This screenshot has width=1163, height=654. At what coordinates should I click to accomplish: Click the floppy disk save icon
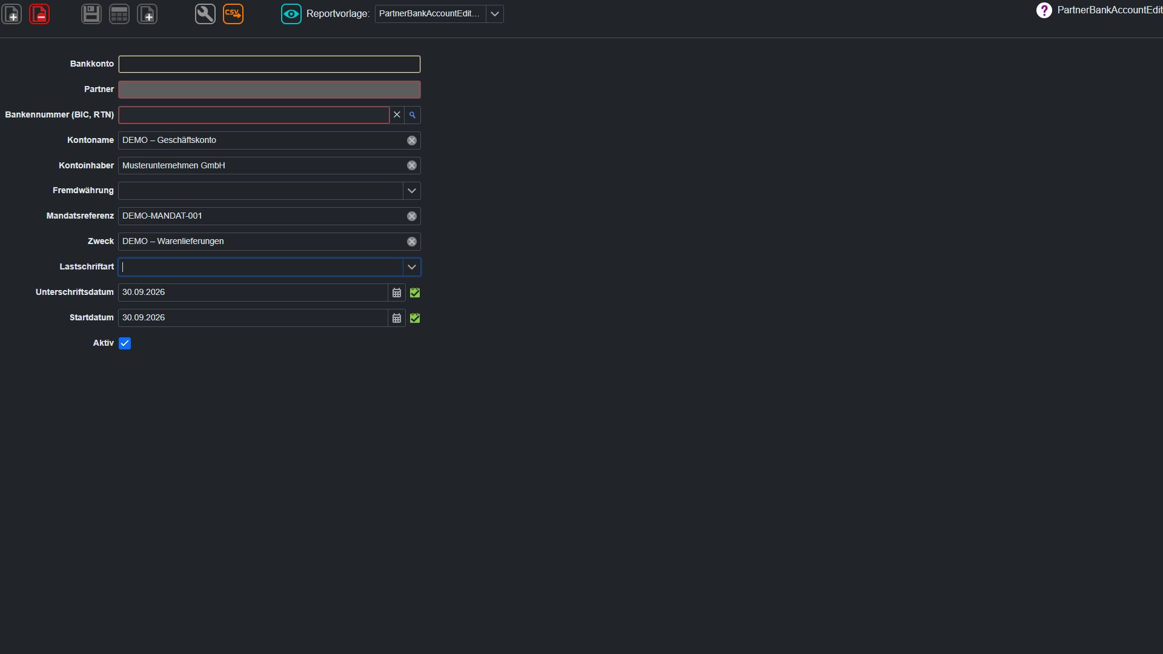tap(91, 14)
